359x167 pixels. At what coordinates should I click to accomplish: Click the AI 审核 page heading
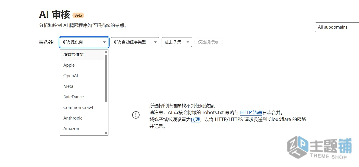click(54, 14)
